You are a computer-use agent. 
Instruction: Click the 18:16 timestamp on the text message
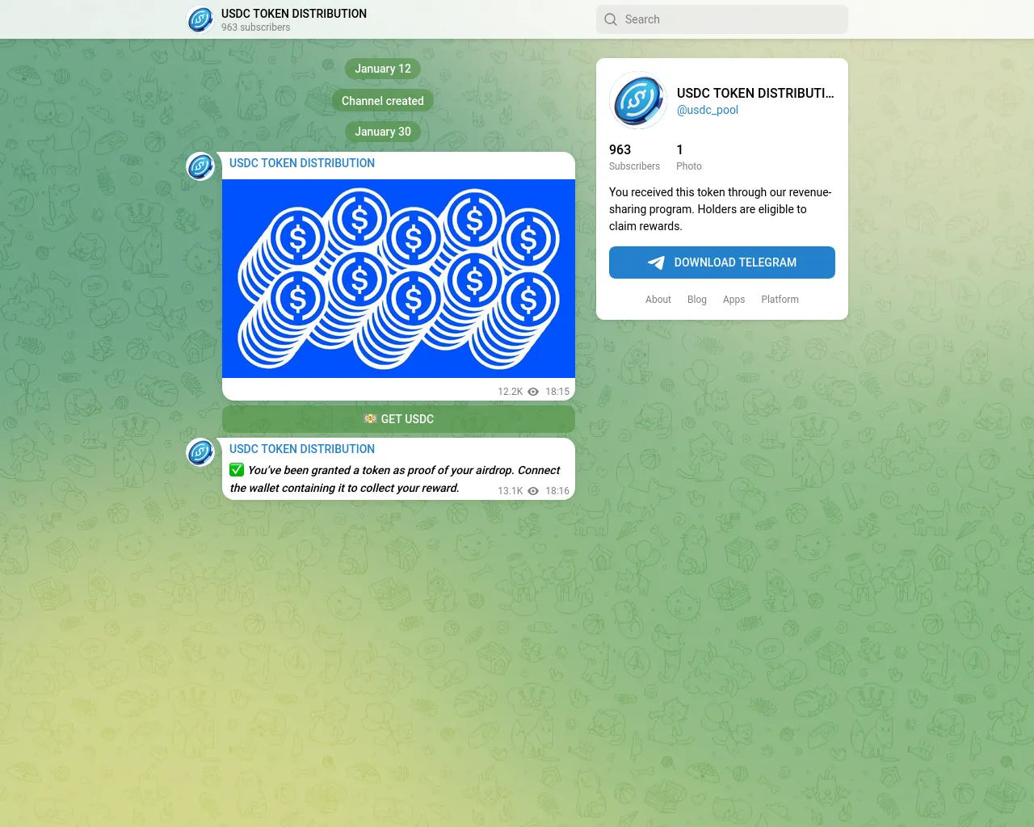[x=557, y=491]
